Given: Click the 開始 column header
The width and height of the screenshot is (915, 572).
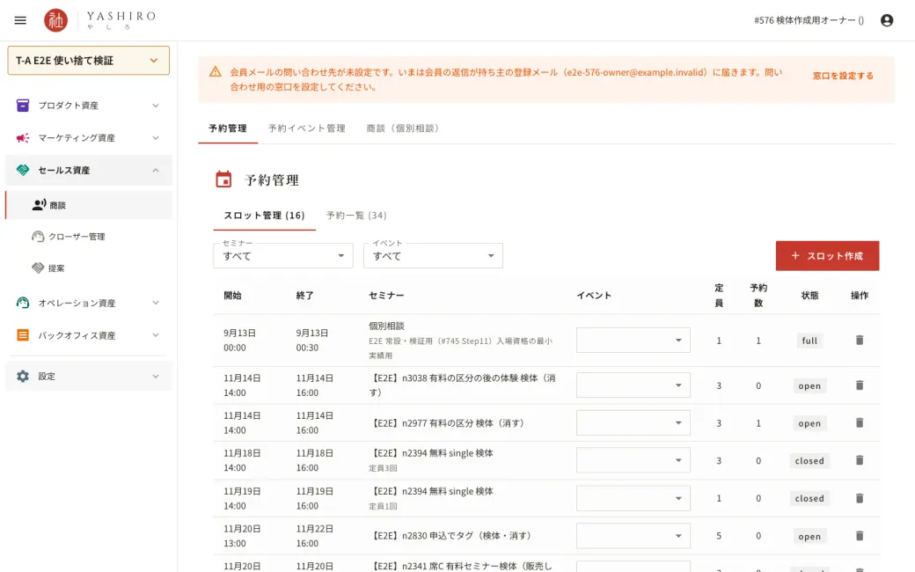Looking at the screenshot, I should [233, 296].
